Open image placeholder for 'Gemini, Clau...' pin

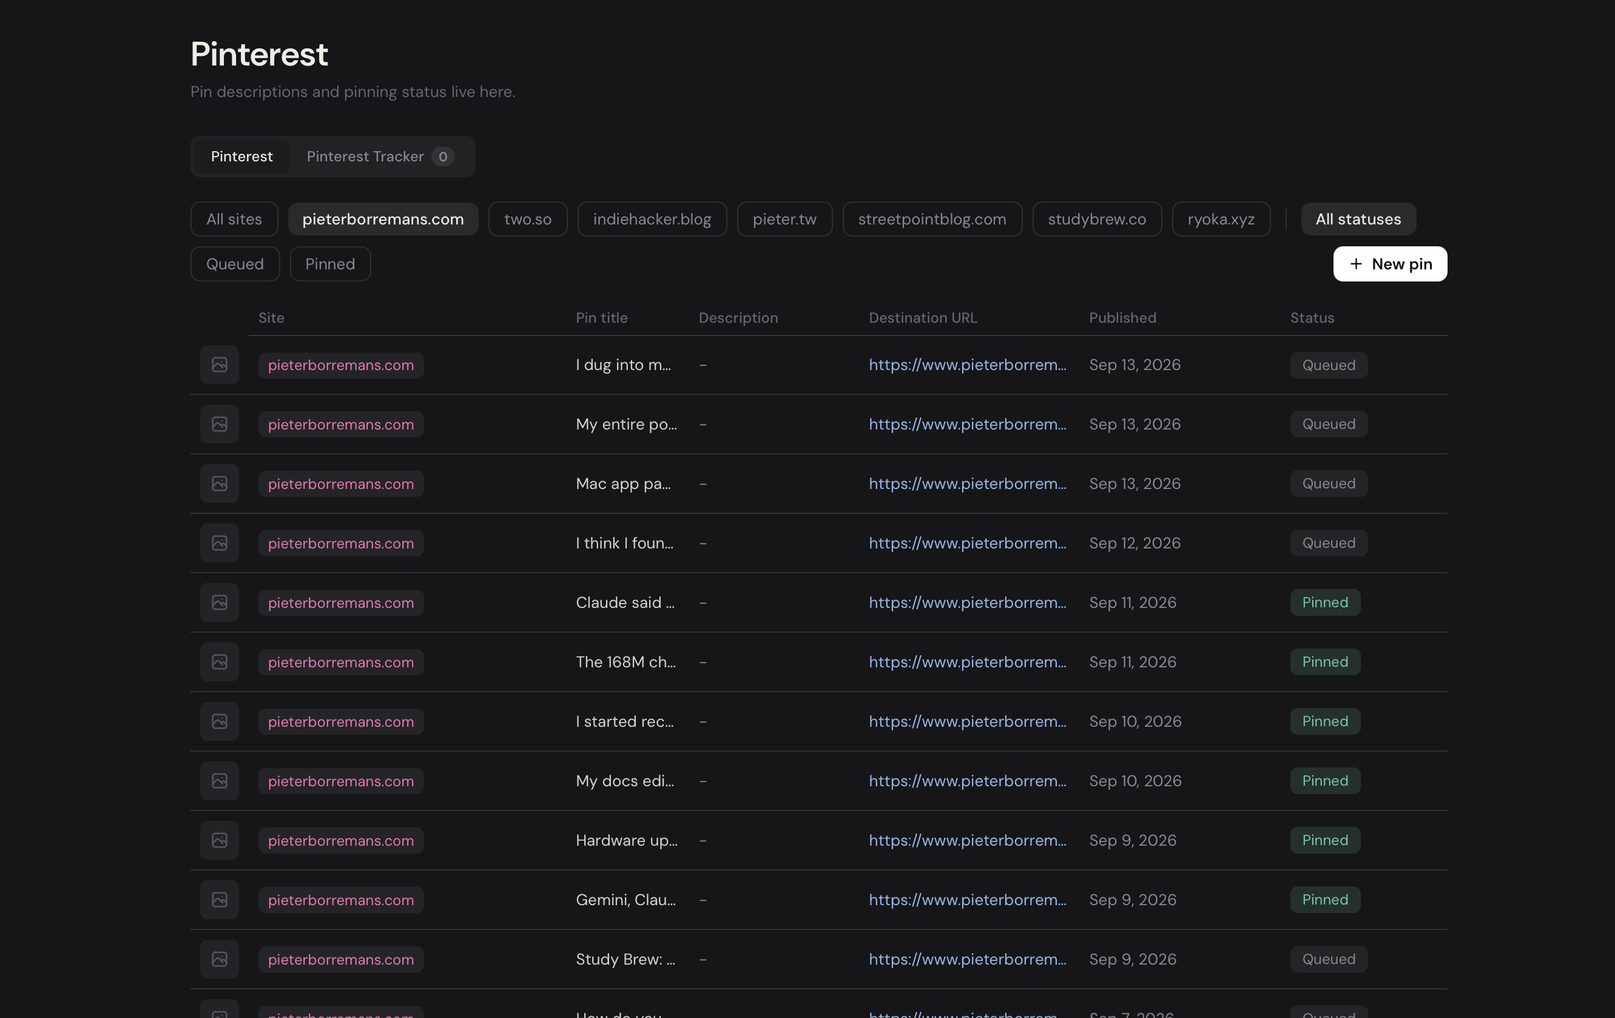click(219, 900)
